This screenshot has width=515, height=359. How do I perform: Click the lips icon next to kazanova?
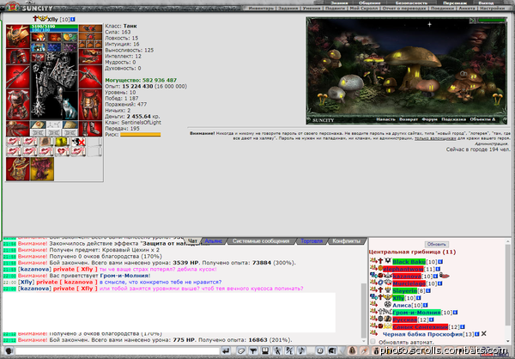445,276
